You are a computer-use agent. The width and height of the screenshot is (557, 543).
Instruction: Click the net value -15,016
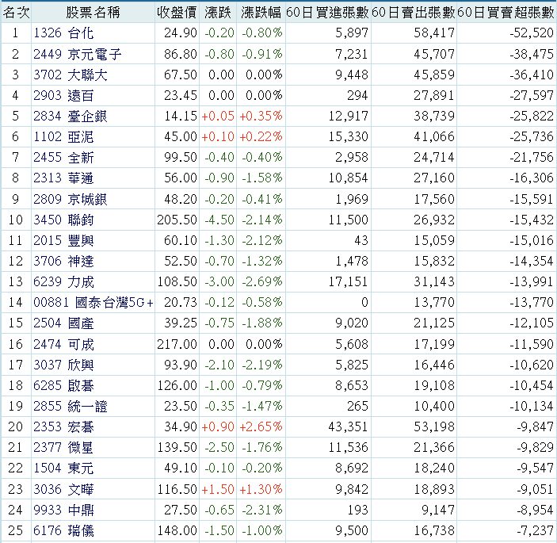pos(532,240)
